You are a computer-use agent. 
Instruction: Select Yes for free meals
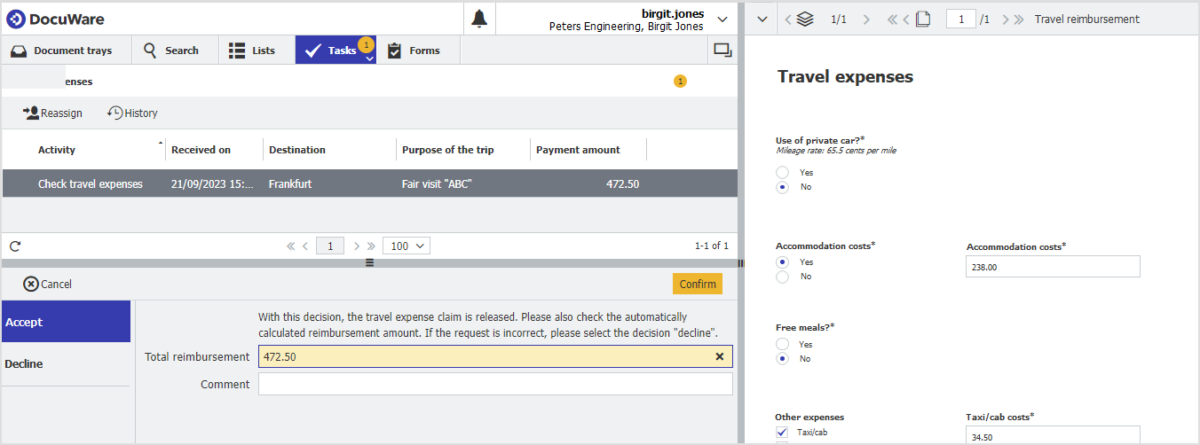point(782,344)
